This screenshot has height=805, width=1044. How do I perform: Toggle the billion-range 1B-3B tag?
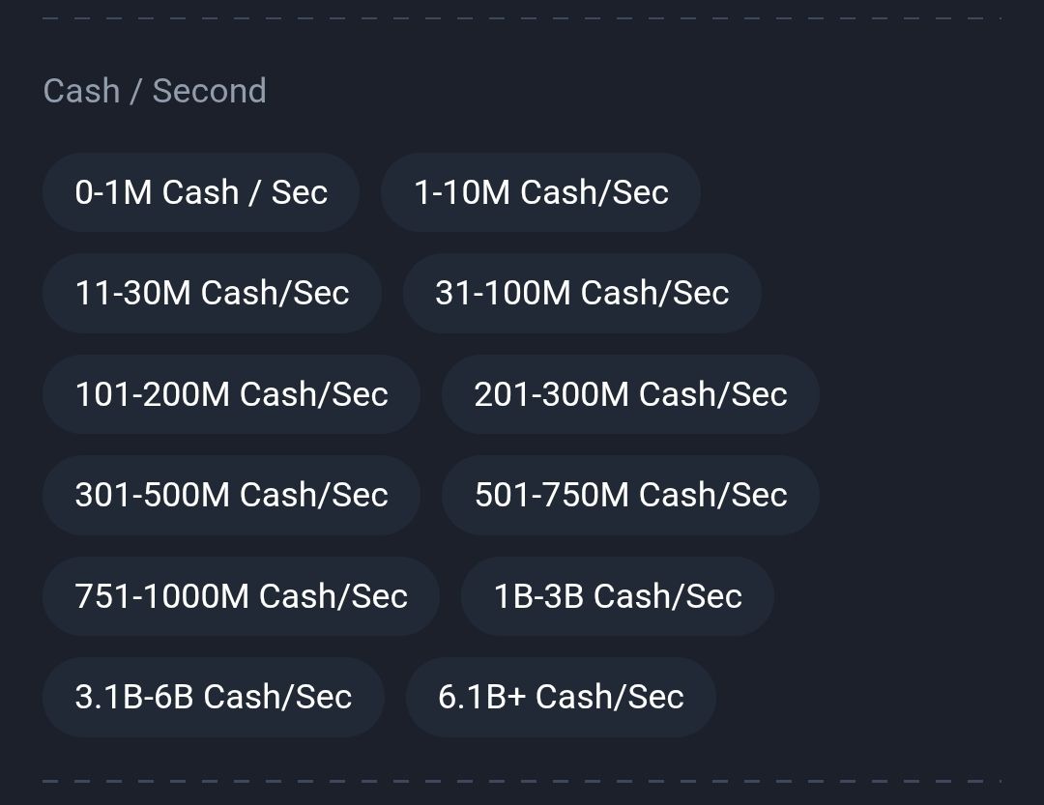pyautogui.click(x=617, y=596)
